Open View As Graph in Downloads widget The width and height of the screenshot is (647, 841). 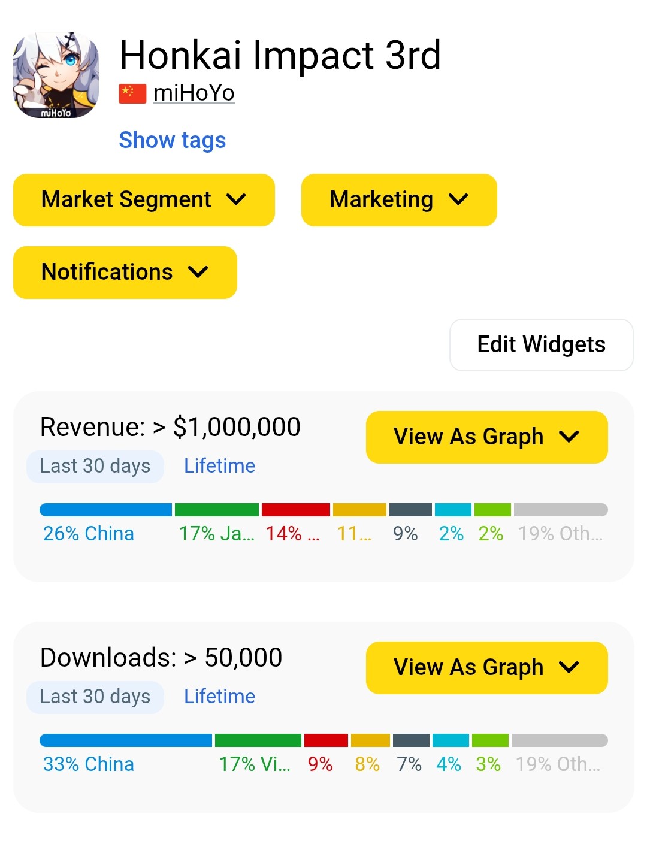pyautogui.click(x=487, y=668)
